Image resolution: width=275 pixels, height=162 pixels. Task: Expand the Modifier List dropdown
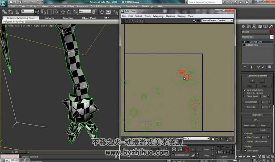coord(258,37)
